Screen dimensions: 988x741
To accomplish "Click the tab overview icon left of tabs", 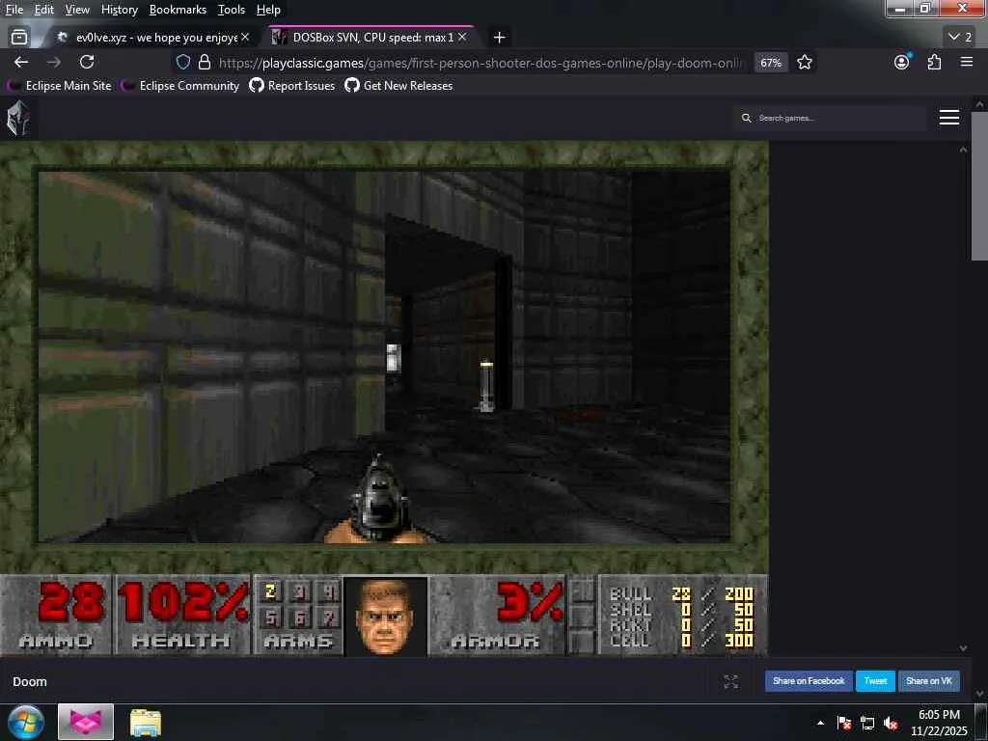I will [x=19, y=38].
